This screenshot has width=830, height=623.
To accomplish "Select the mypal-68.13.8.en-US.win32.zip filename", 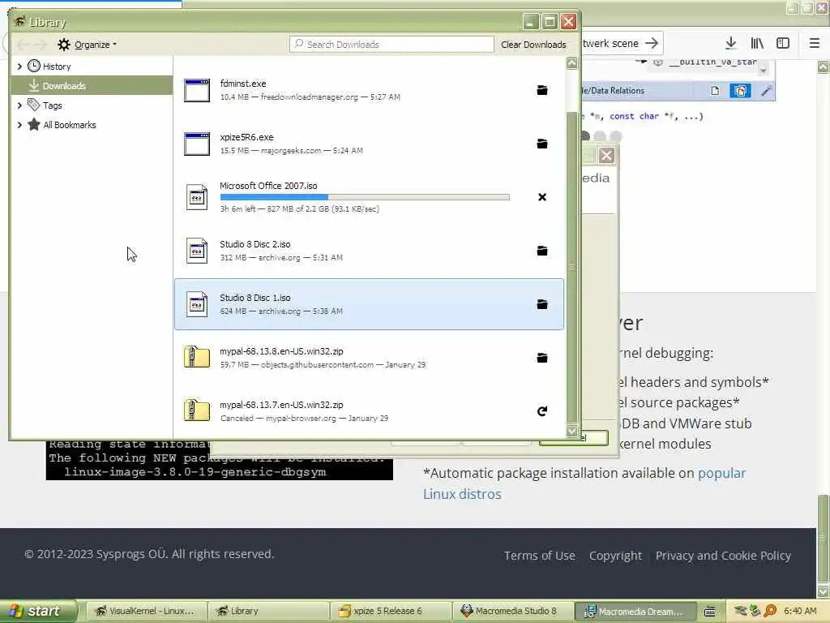I will 281,351.
